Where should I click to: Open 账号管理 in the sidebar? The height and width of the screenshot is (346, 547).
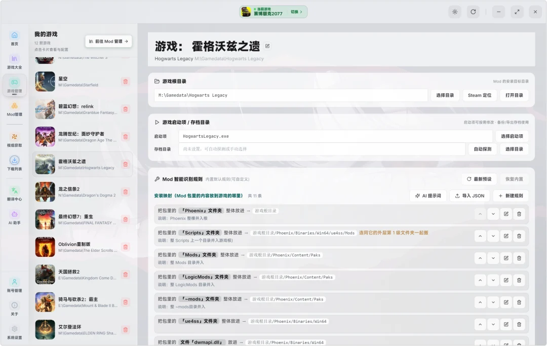[x=14, y=285]
